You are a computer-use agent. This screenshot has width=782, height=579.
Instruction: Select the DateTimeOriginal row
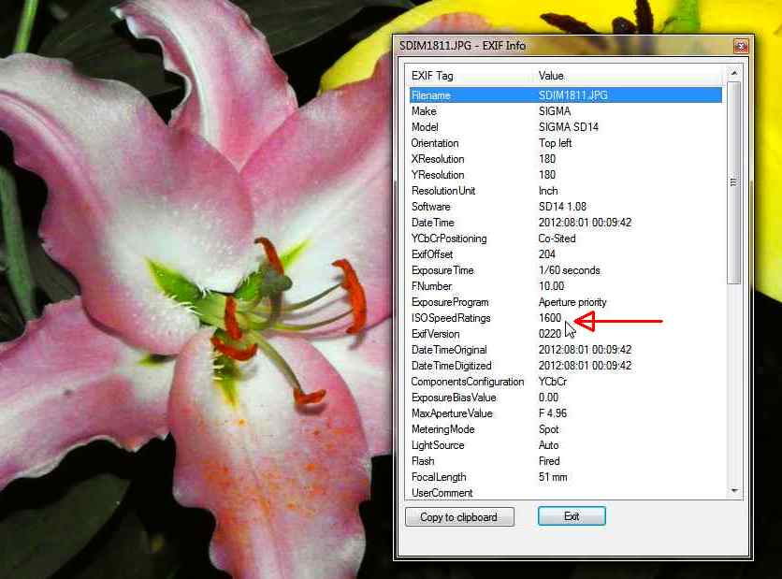tap(566, 350)
